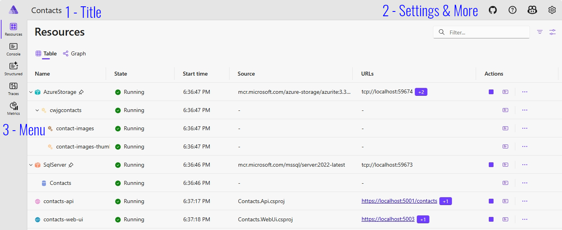
Task: Show +1 more URL for contacts-api
Action: point(446,201)
